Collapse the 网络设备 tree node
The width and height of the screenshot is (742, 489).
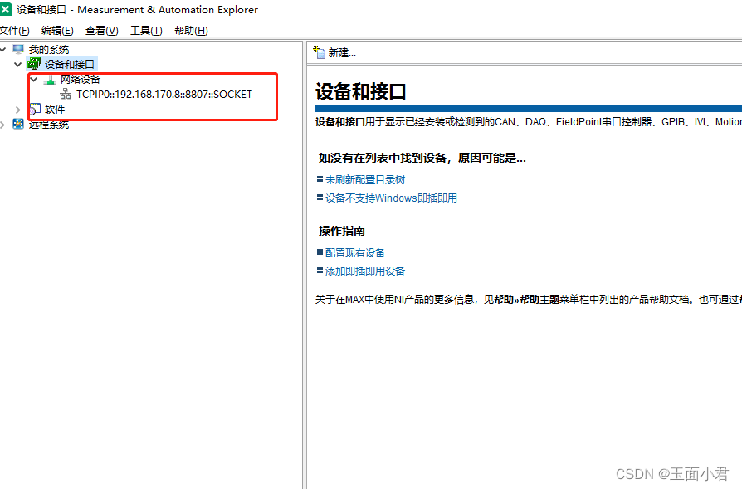(34, 80)
